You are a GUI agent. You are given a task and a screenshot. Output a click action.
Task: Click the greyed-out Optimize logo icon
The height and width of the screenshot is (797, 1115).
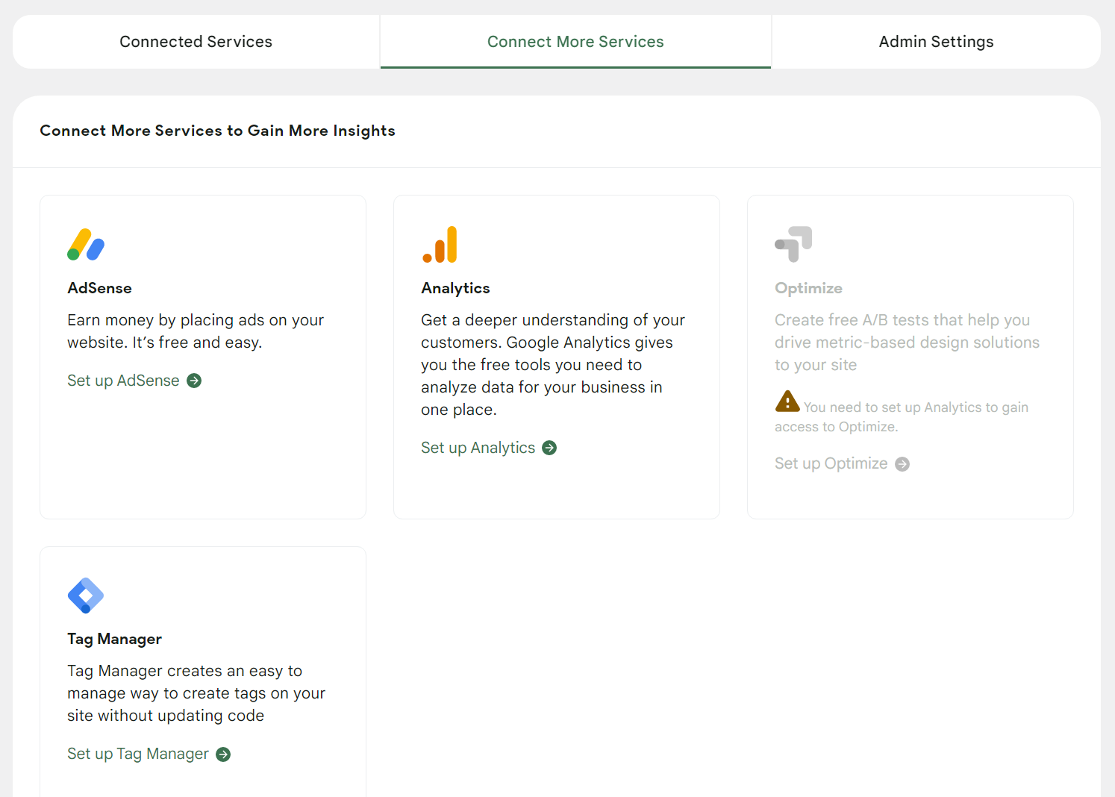pos(793,244)
